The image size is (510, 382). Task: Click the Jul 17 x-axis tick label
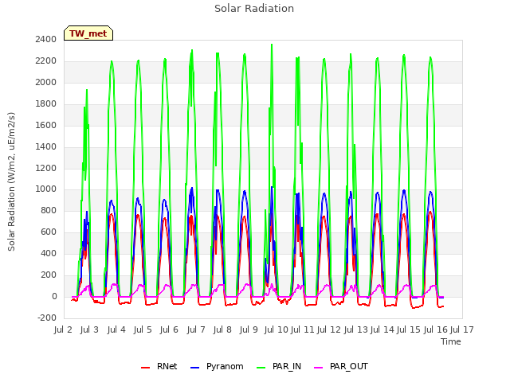coord(462,329)
